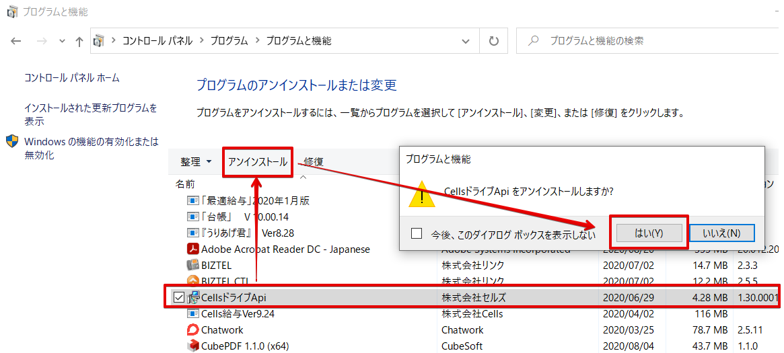Check 今後、このダイアログ ボックスを表示しない checkbox

(417, 234)
